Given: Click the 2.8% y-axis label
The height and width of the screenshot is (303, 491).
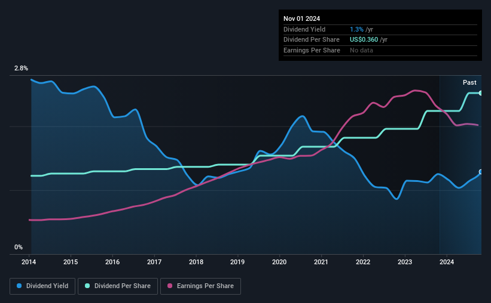Looking at the screenshot, I should pos(21,68).
